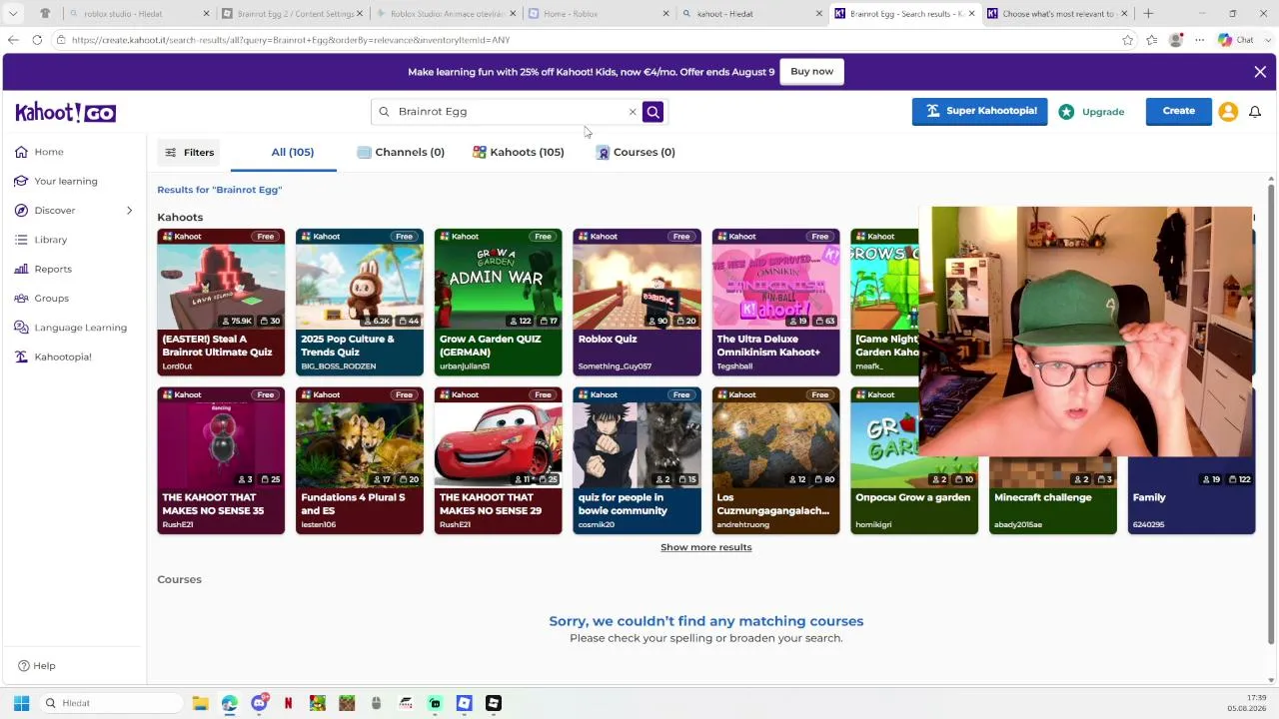Open THE KAHOOT THAT MAKES NO SENSE 29
The height and width of the screenshot is (719, 1279).
(x=499, y=460)
